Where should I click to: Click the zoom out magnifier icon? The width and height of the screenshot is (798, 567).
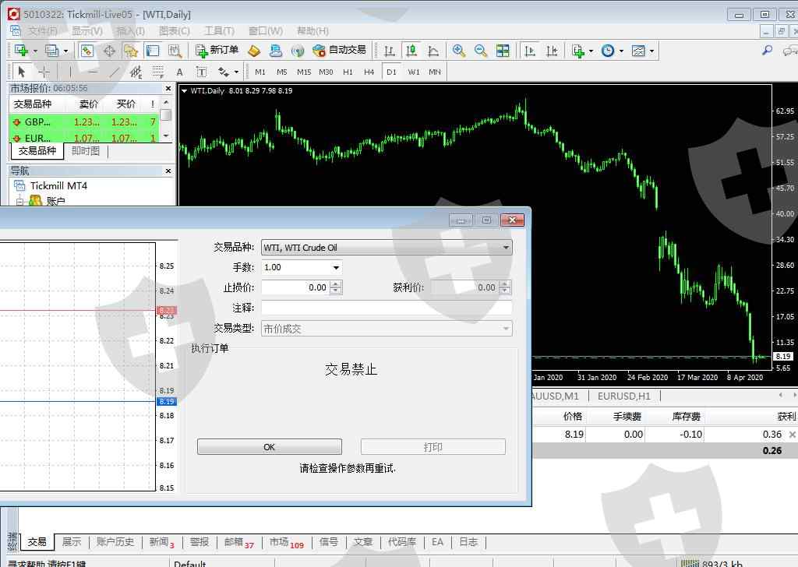point(481,51)
